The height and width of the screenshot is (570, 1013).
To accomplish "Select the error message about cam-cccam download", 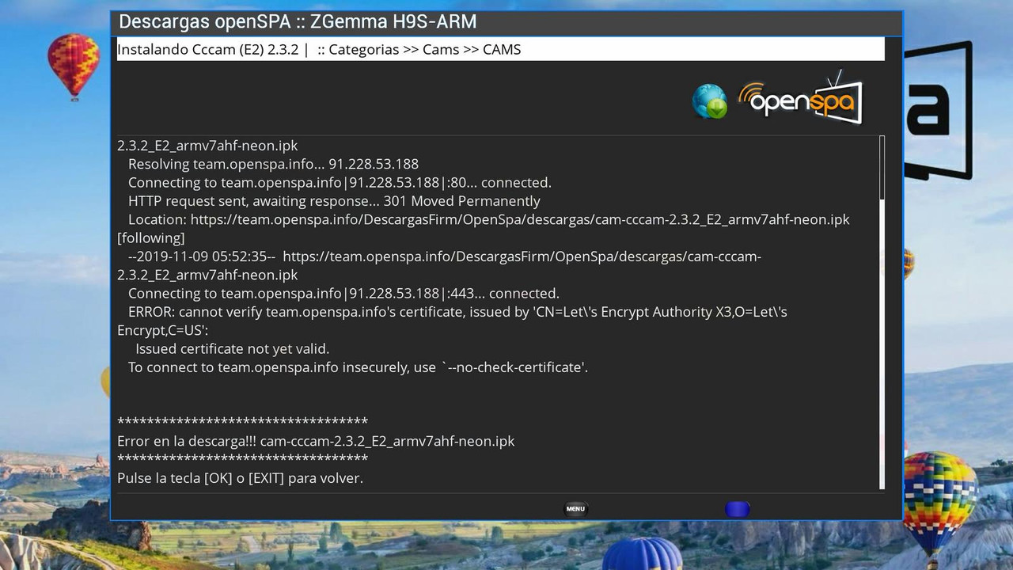I will pos(316,441).
